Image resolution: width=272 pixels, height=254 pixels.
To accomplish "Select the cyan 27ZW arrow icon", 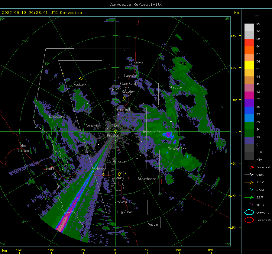I will (x=249, y=190).
